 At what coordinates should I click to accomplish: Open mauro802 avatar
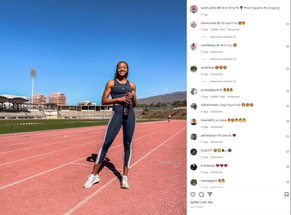[193, 122]
